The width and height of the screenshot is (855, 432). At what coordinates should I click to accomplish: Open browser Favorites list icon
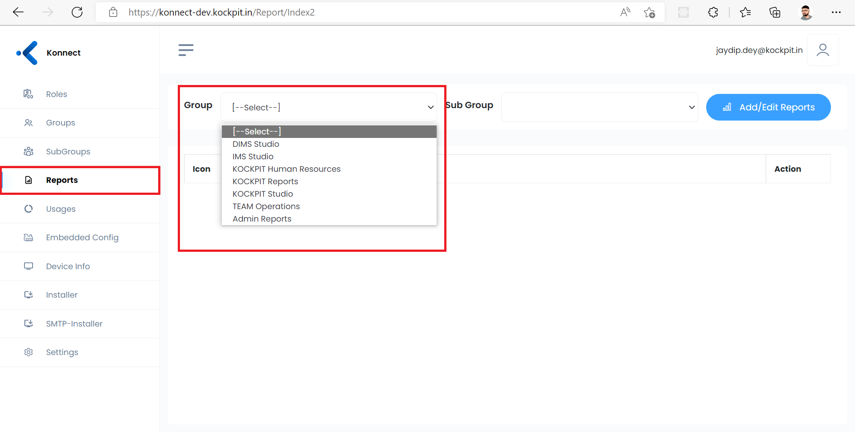[x=745, y=12]
